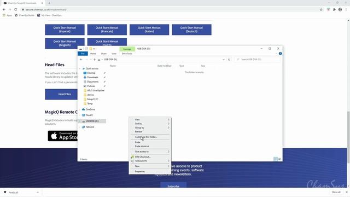Open the demos folder in sidebar
Image resolution: width=350 pixels, height=197 pixels.
pyautogui.click(x=90, y=95)
